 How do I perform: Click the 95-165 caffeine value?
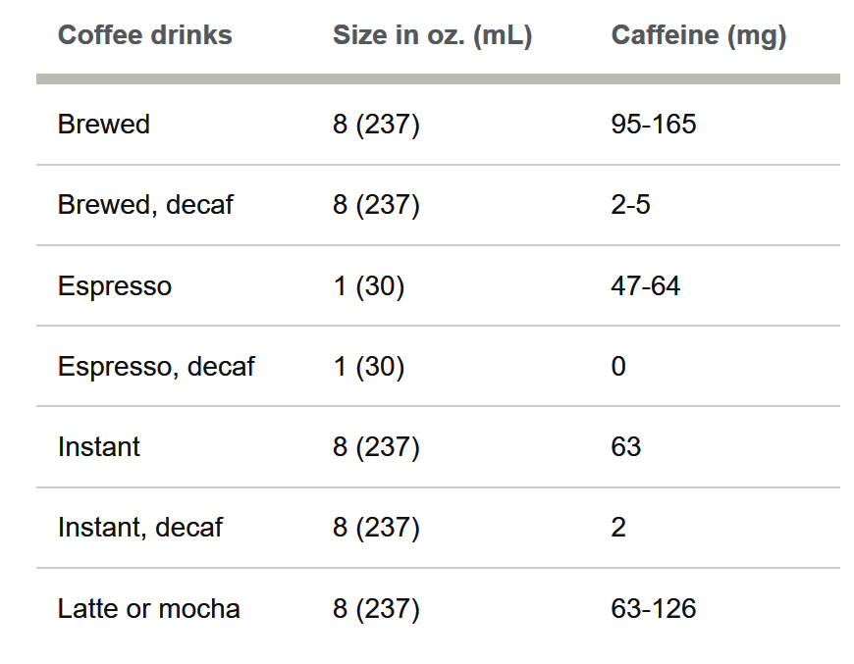[x=654, y=125]
